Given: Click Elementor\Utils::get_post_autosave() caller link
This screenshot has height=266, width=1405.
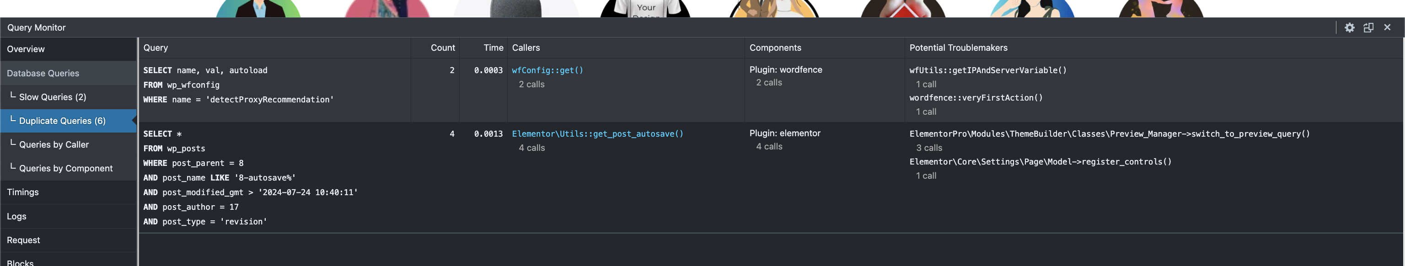Looking at the screenshot, I should (597, 134).
